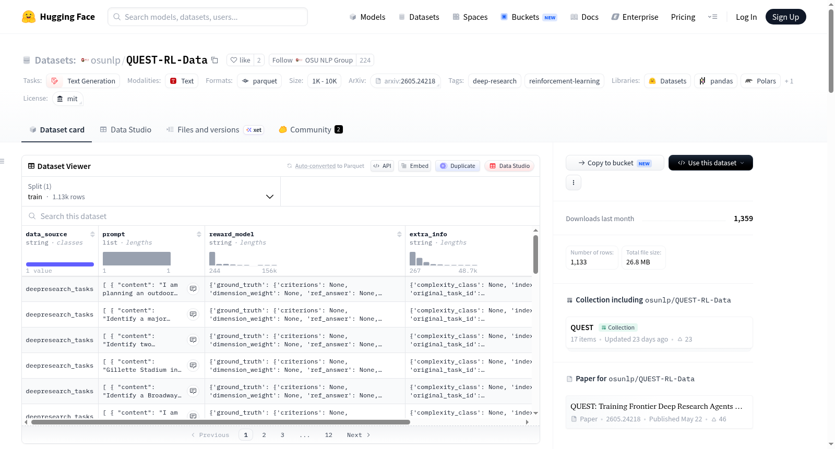Open Spaces in the top navigation
The width and height of the screenshot is (835, 449).
pos(470,17)
